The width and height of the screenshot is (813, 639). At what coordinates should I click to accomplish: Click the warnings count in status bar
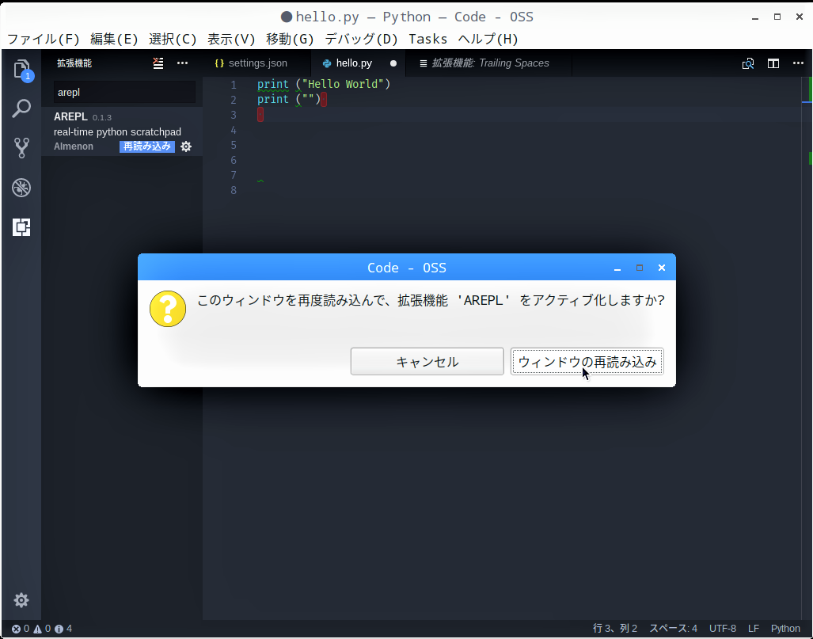[x=43, y=629]
